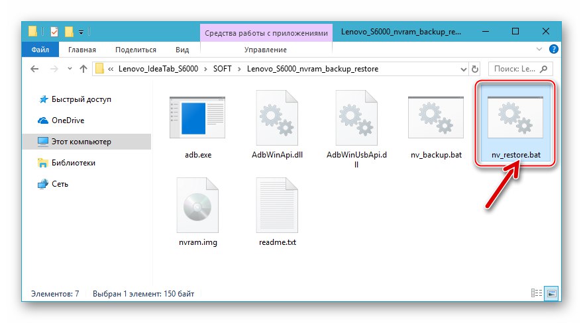Select the AdbWinApi.dll file icon
The image size is (583, 323).
tap(277, 117)
